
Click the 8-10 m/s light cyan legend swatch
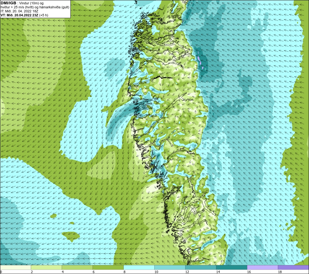click(x=139, y=267)
